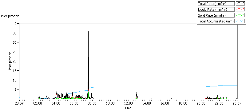
Task: Select the 5 y-axis tick value
Action: click(16, 89)
